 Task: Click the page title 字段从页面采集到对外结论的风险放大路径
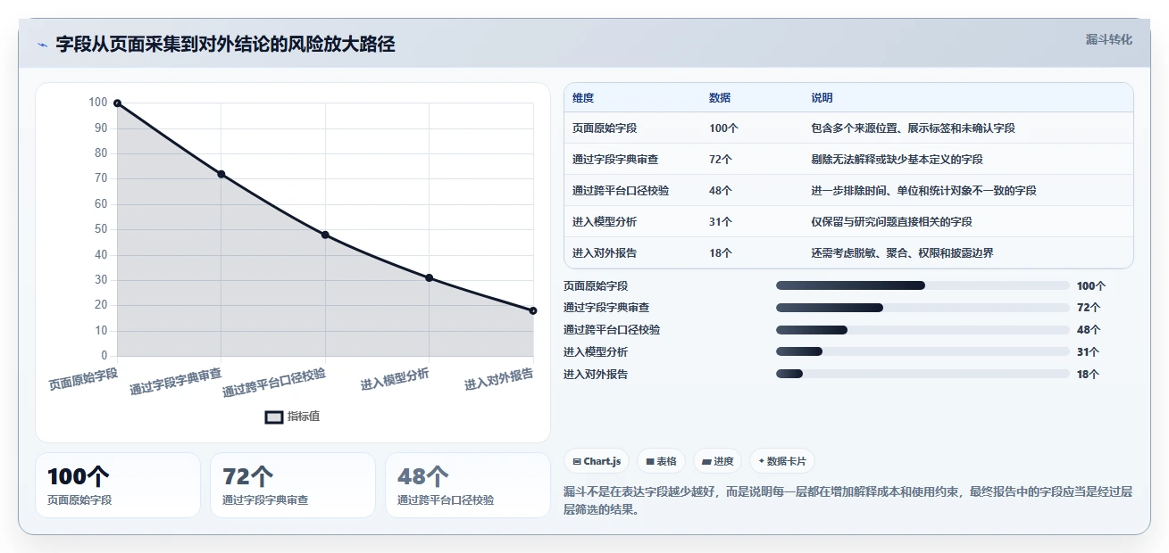225,44
